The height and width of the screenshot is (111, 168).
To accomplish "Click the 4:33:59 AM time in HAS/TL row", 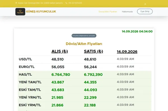I will point(125,74).
